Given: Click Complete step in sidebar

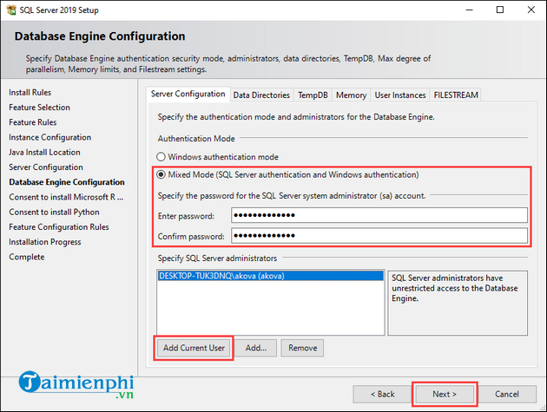Looking at the screenshot, I should (27, 258).
